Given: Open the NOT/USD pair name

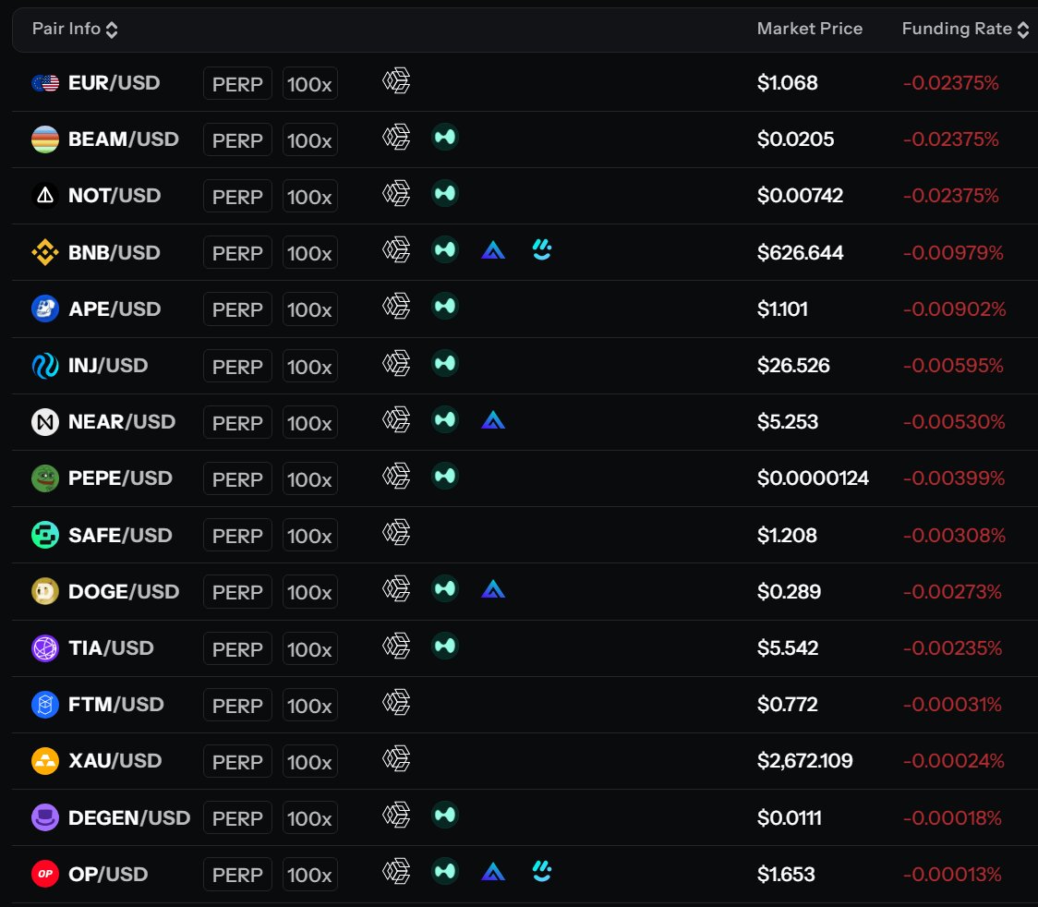Looking at the screenshot, I should point(115,196).
